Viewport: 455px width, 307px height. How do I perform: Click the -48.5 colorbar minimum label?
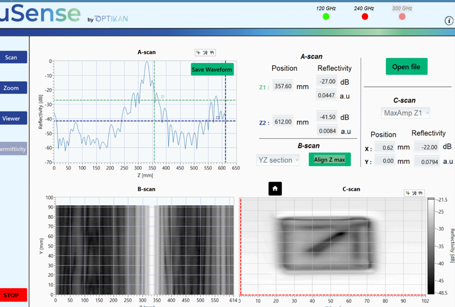pyautogui.click(x=442, y=293)
